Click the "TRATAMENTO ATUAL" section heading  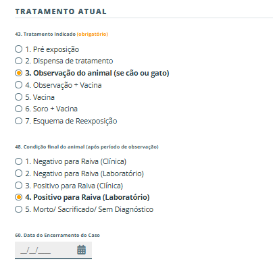(x=61, y=11)
